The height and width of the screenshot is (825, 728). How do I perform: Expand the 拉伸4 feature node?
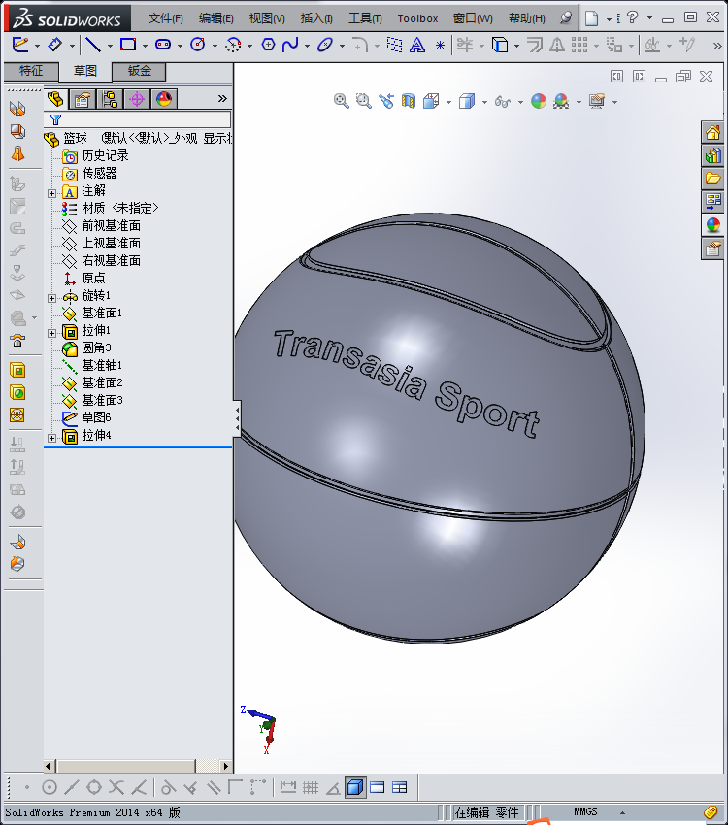tap(51, 438)
